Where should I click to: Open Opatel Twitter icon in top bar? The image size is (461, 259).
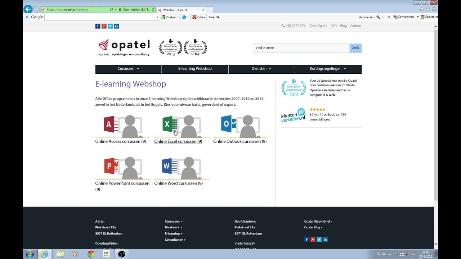(110, 26)
